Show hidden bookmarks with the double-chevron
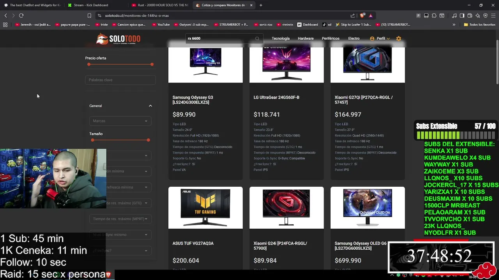The width and height of the screenshot is (499, 280). 454,24
